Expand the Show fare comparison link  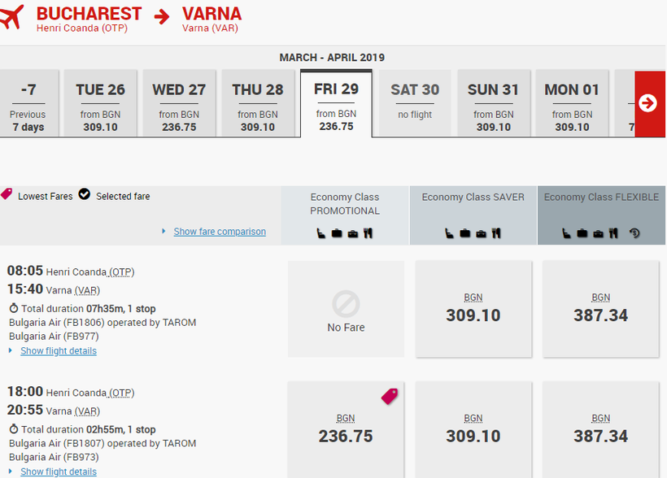[220, 232]
